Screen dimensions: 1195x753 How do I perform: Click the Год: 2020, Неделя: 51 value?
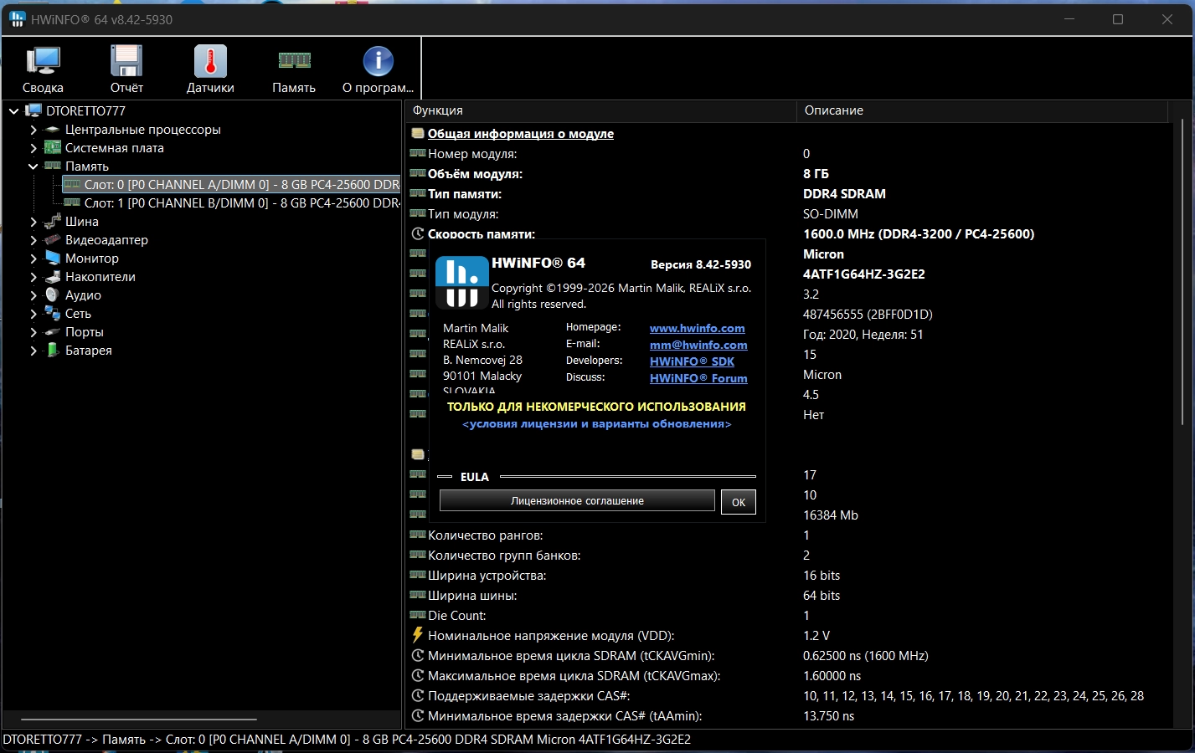pos(863,335)
